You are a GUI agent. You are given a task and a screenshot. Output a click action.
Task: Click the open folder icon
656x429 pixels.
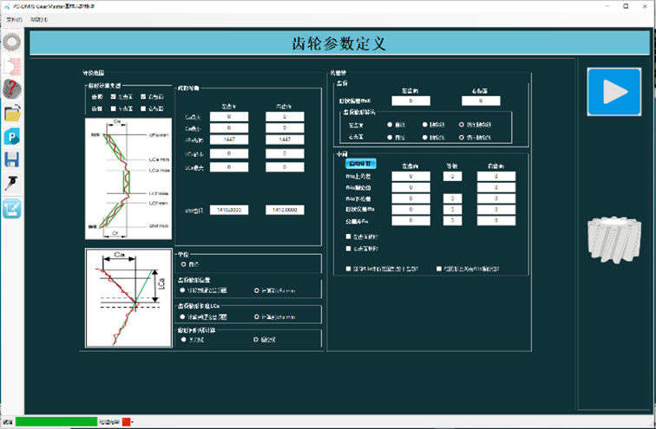coord(12,113)
